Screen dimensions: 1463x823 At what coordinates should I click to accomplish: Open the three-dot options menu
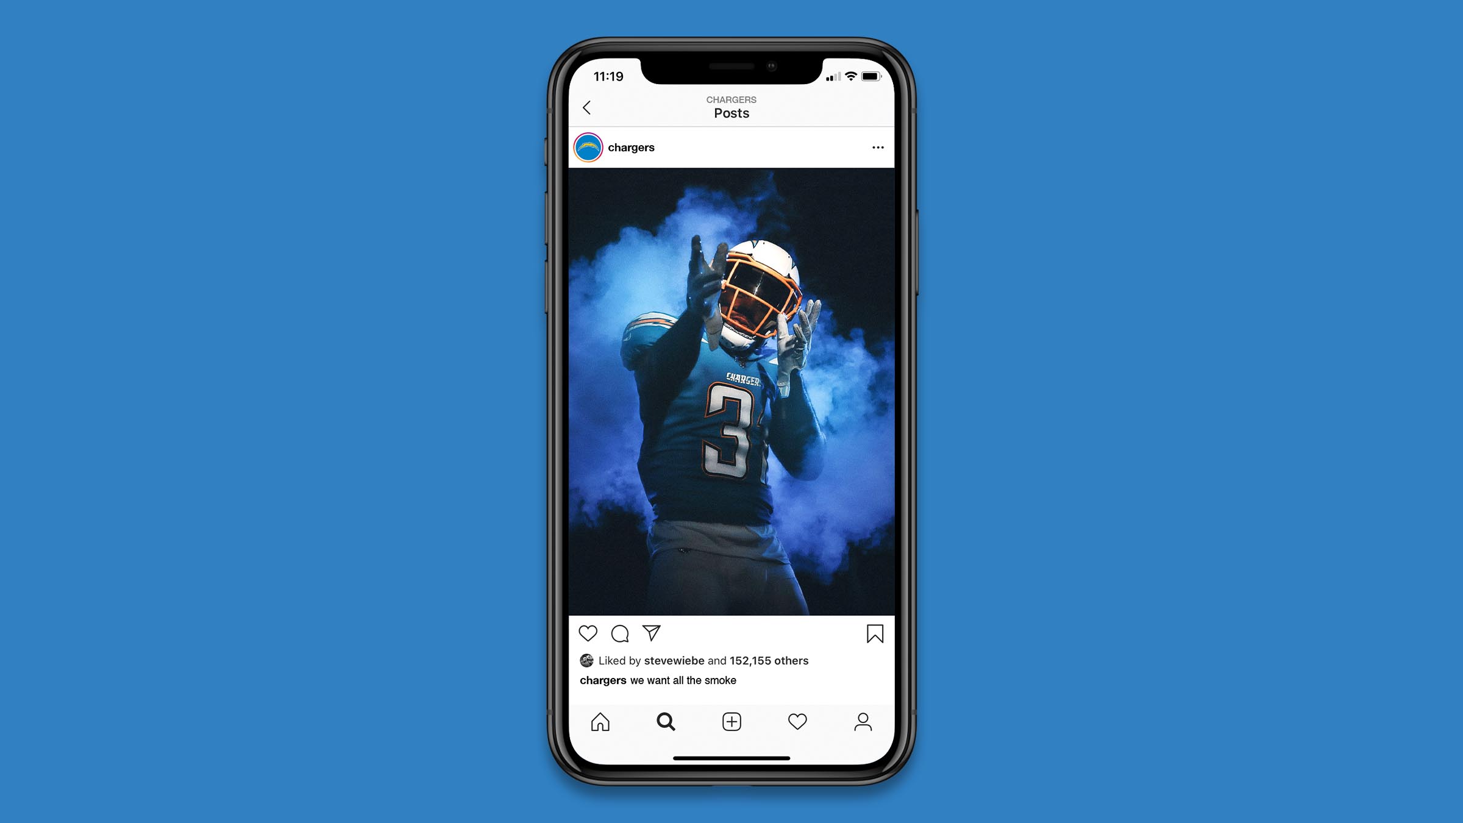pos(878,148)
